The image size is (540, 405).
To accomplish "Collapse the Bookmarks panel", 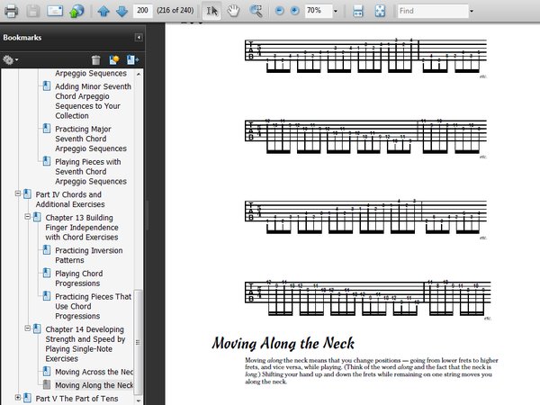I will [x=139, y=37].
